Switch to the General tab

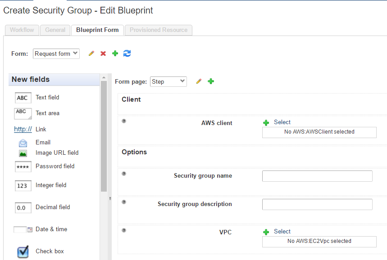click(55, 30)
